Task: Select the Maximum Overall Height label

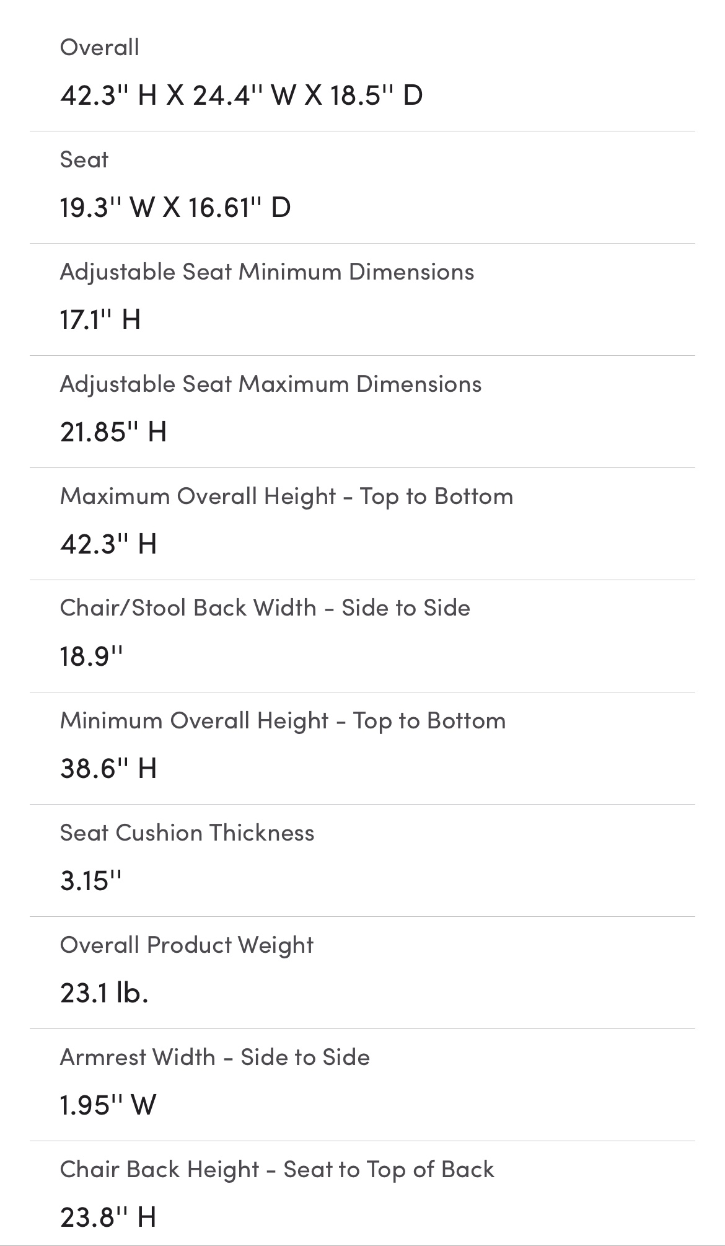Action: point(286,497)
